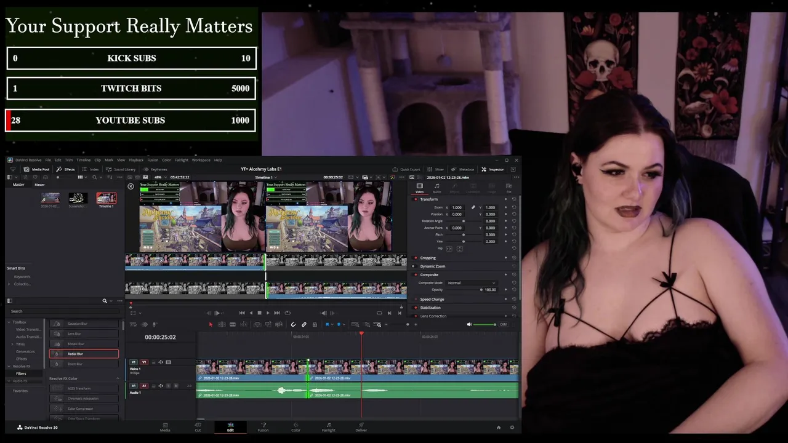The height and width of the screenshot is (443, 788).
Task: Adjust the Rotation Angle slider
Action: pos(463,221)
